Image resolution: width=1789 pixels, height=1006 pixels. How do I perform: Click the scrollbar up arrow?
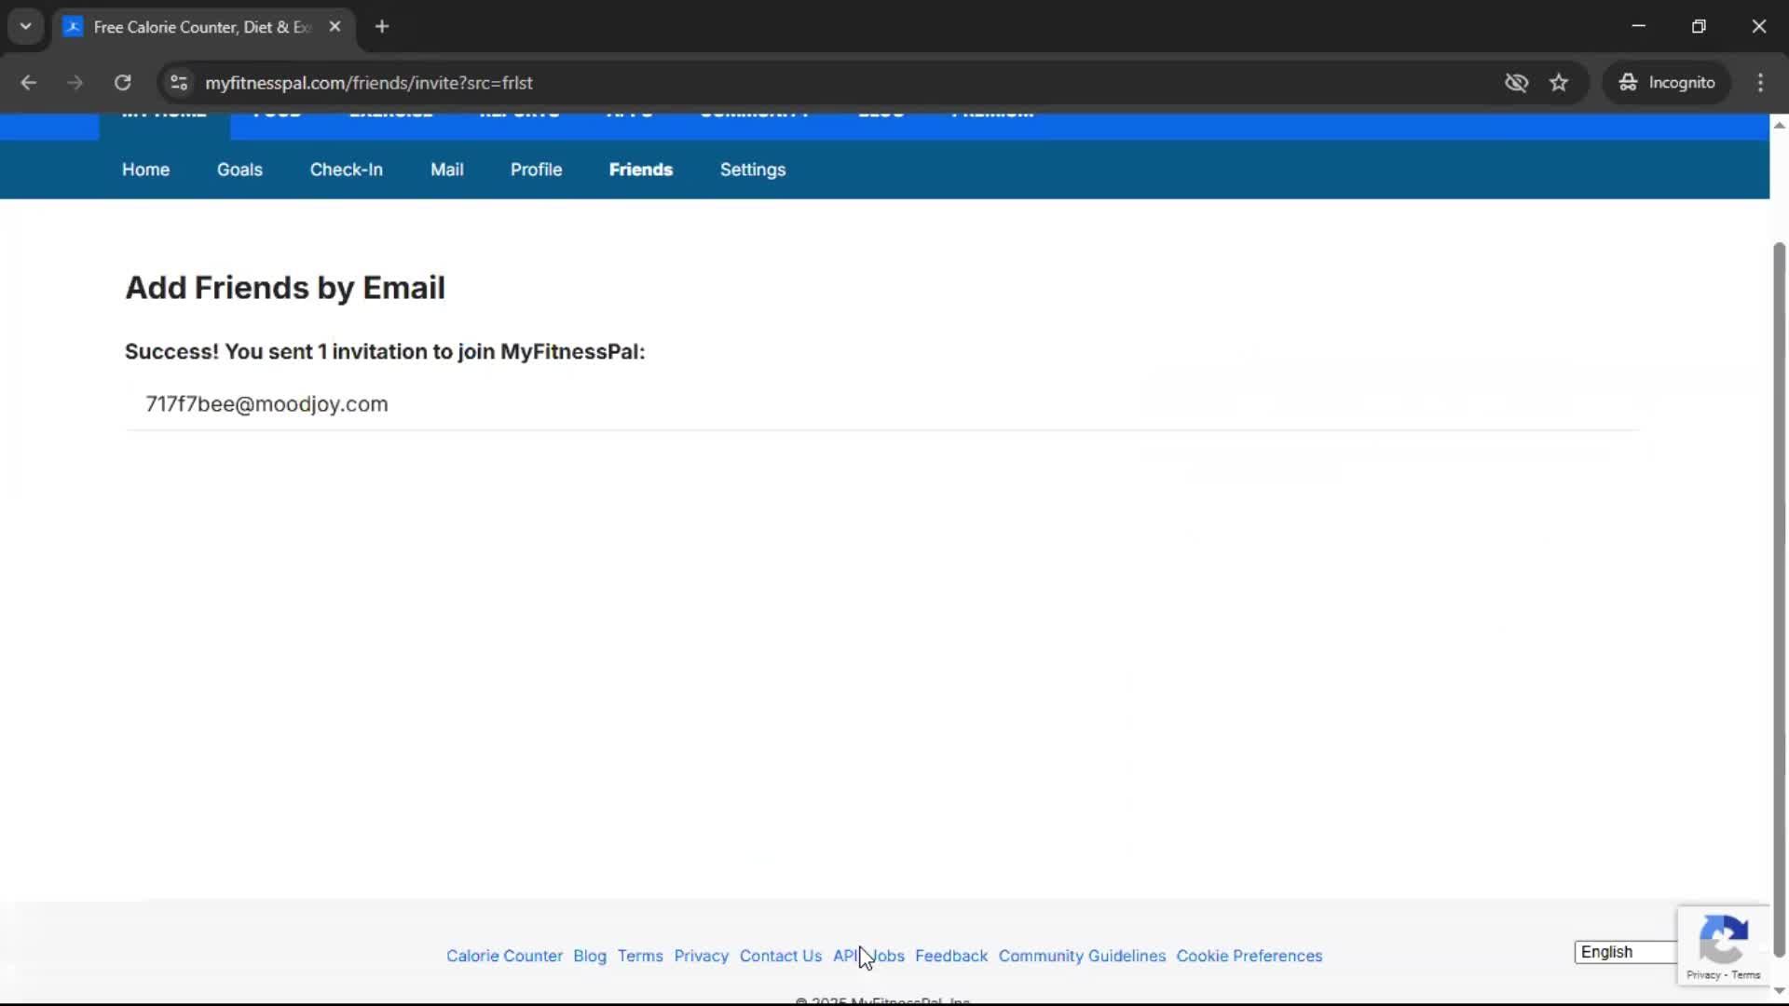[1779, 125]
